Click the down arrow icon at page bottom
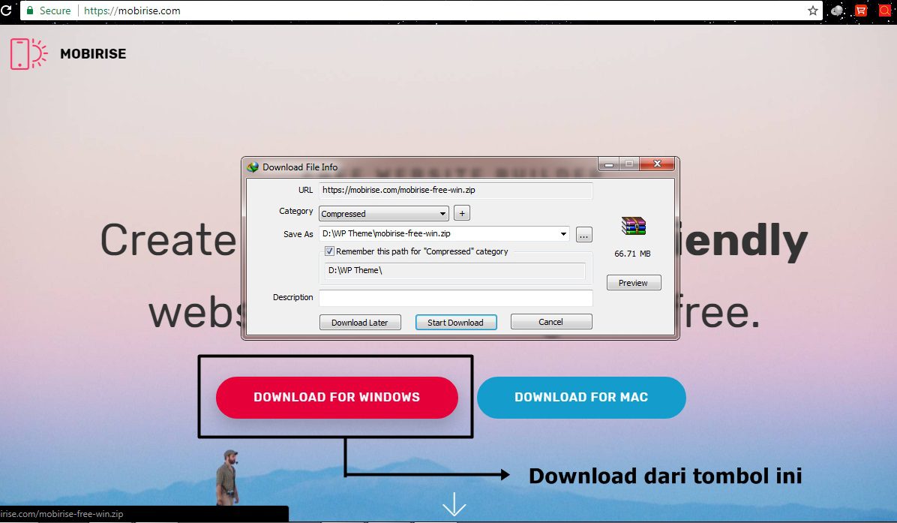 tap(454, 504)
